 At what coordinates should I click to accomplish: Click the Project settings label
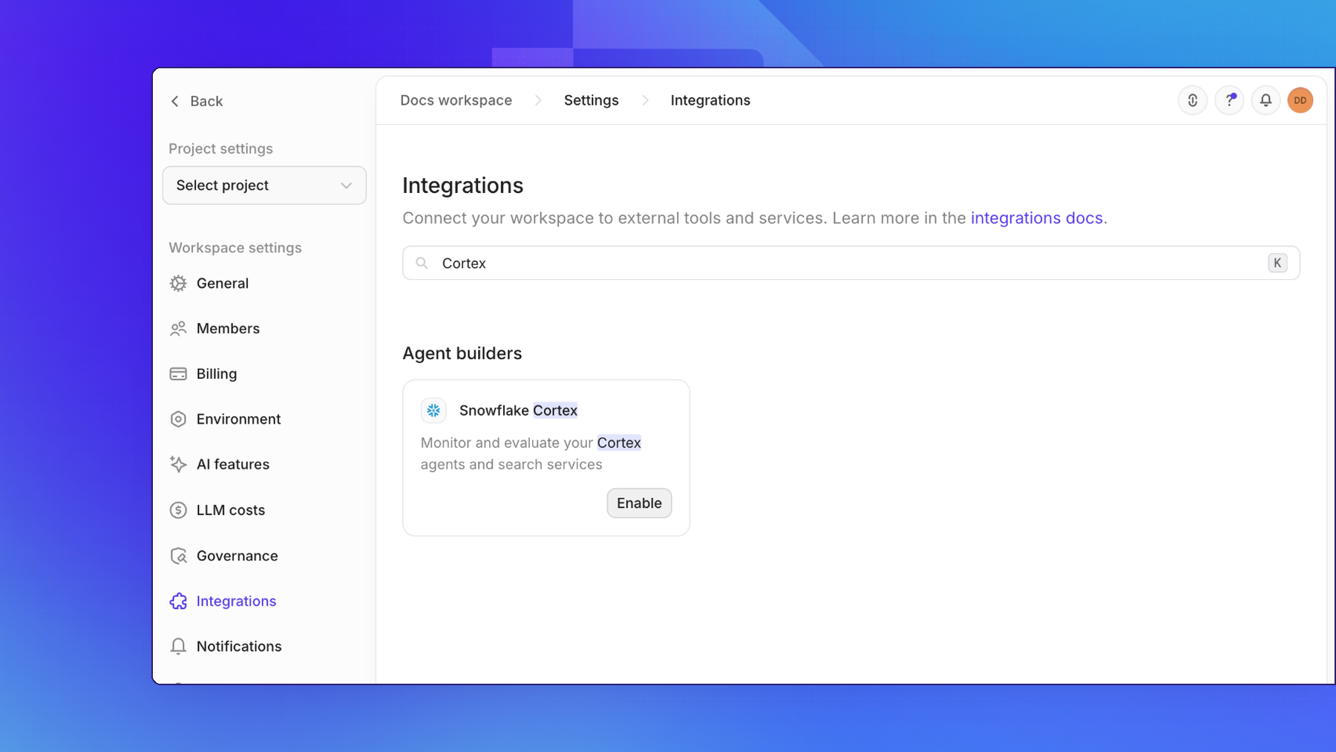[x=220, y=148]
